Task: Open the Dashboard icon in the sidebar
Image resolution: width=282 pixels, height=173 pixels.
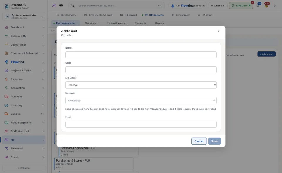Action: (6, 27)
